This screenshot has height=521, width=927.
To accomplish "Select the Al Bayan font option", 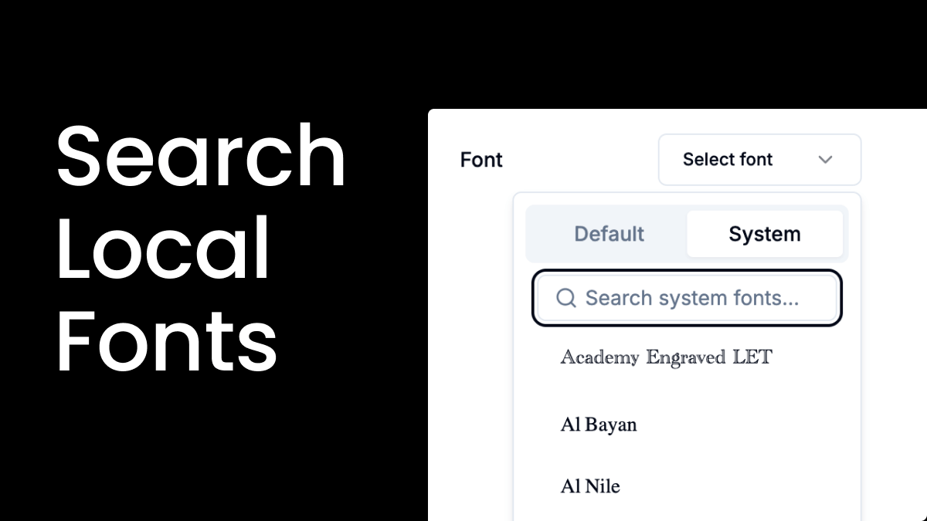I will 599,425.
